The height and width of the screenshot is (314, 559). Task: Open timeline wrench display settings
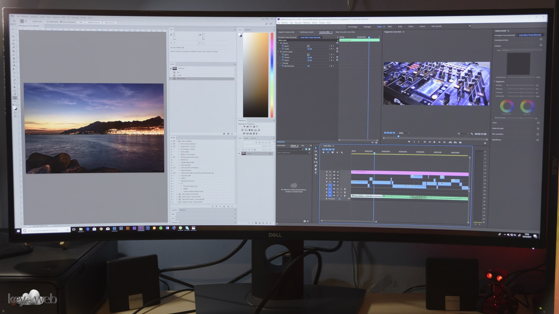342,153
